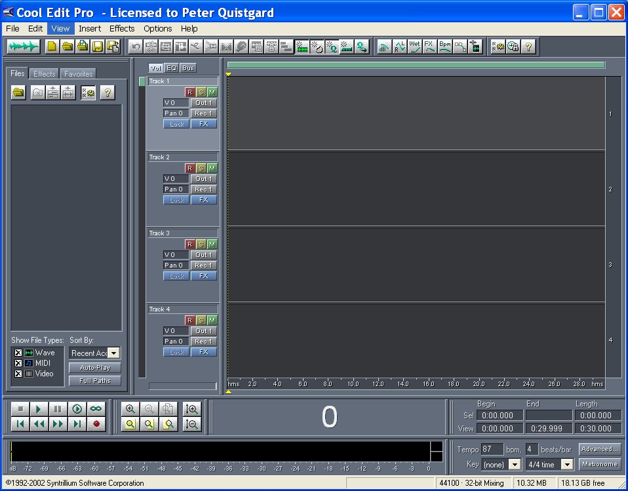Switch to waveform edit view icon
The image size is (628, 491).
[x=24, y=47]
